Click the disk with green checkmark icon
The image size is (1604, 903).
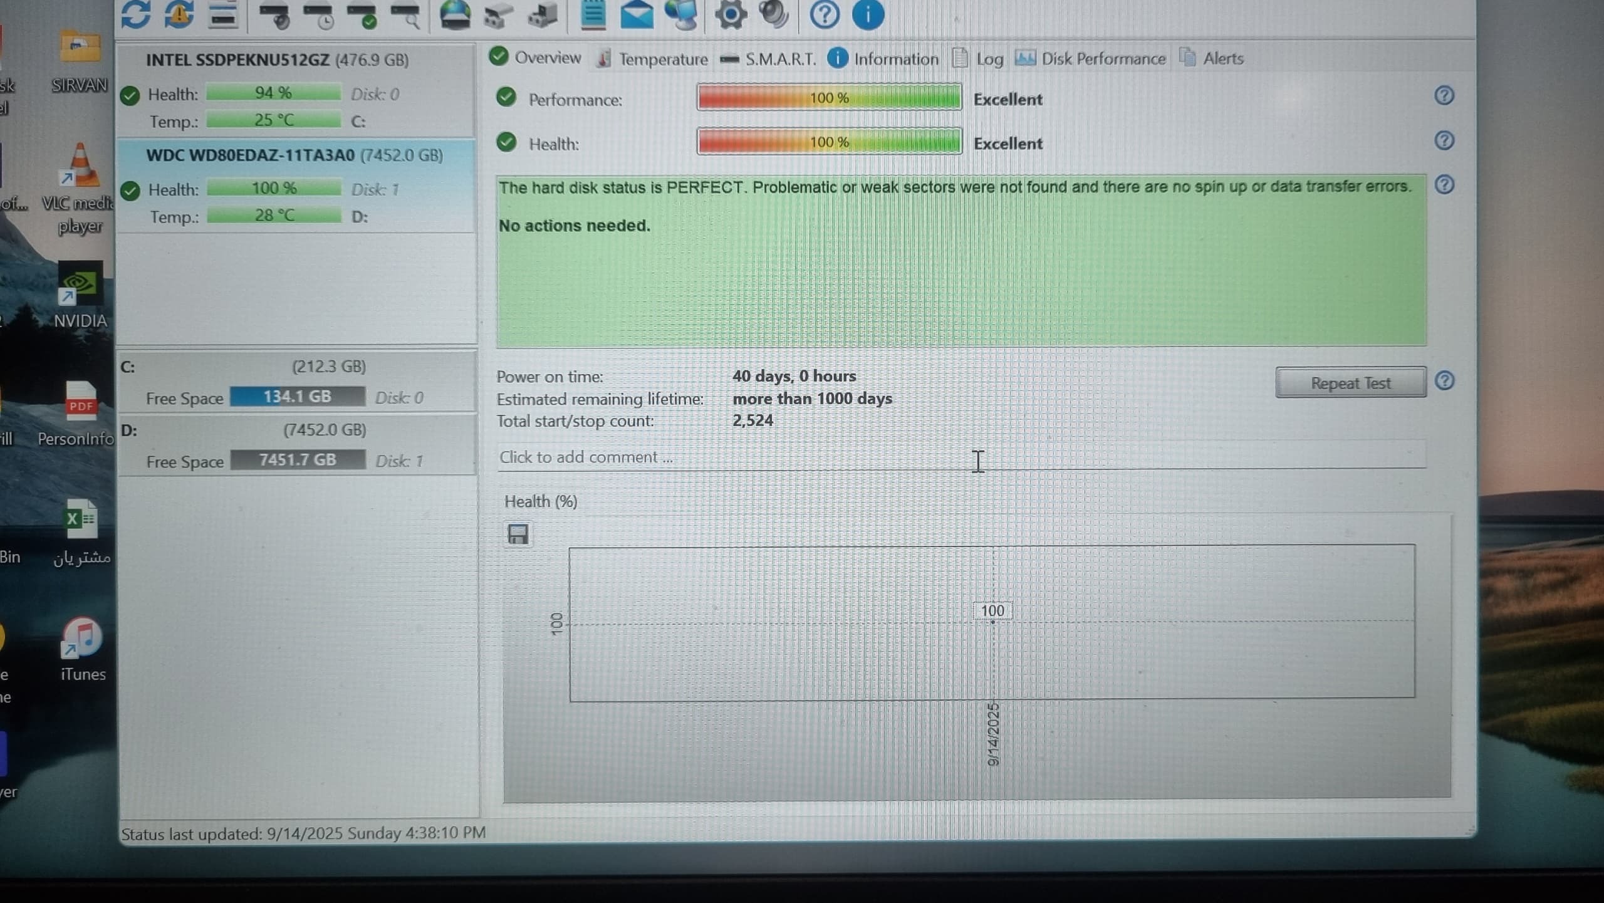(x=362, y=16)
